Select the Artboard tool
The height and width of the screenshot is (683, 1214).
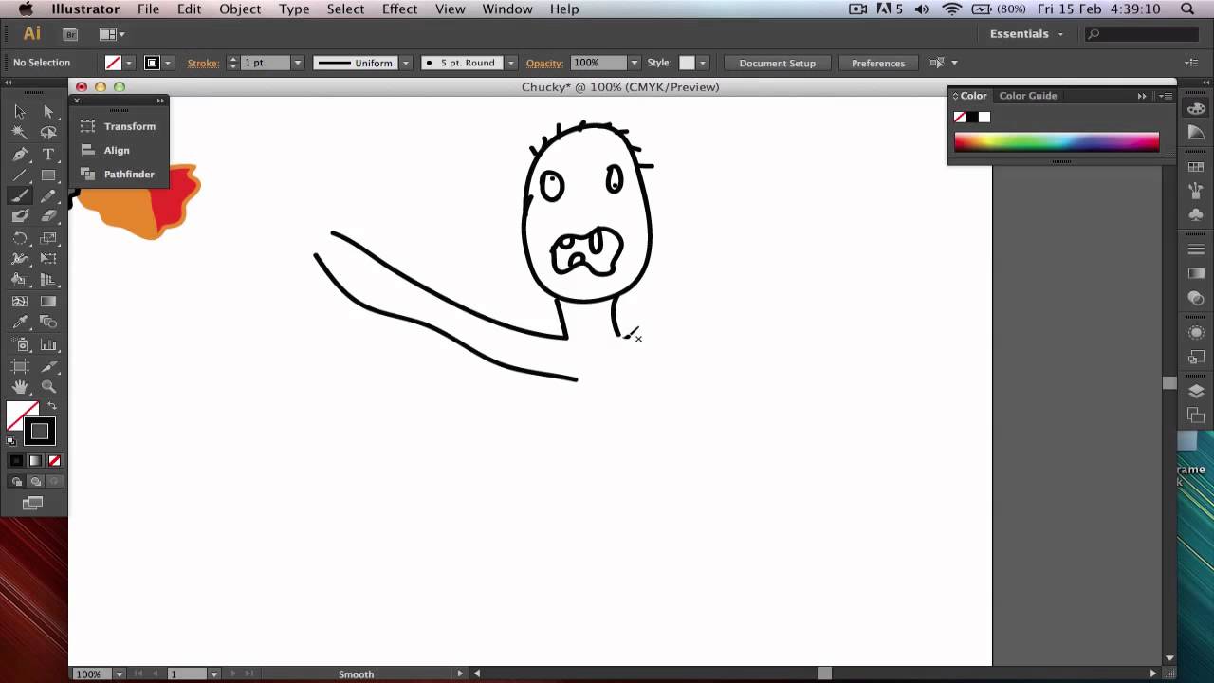[x=20, y=366]
